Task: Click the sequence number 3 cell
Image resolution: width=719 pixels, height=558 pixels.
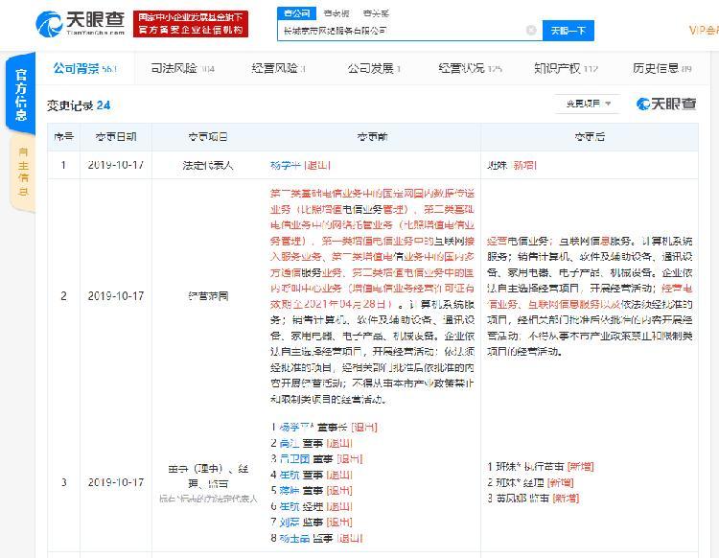Action: (x=63, y=482)
